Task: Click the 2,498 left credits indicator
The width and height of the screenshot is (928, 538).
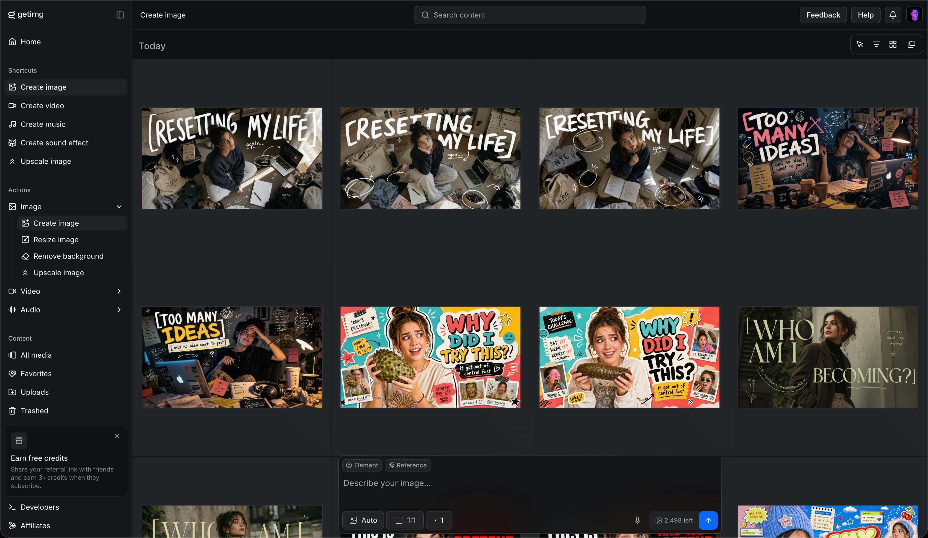Action: [674, 520]
